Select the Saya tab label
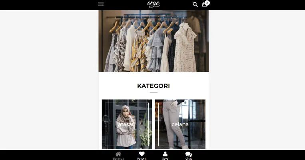 point(165,158)
